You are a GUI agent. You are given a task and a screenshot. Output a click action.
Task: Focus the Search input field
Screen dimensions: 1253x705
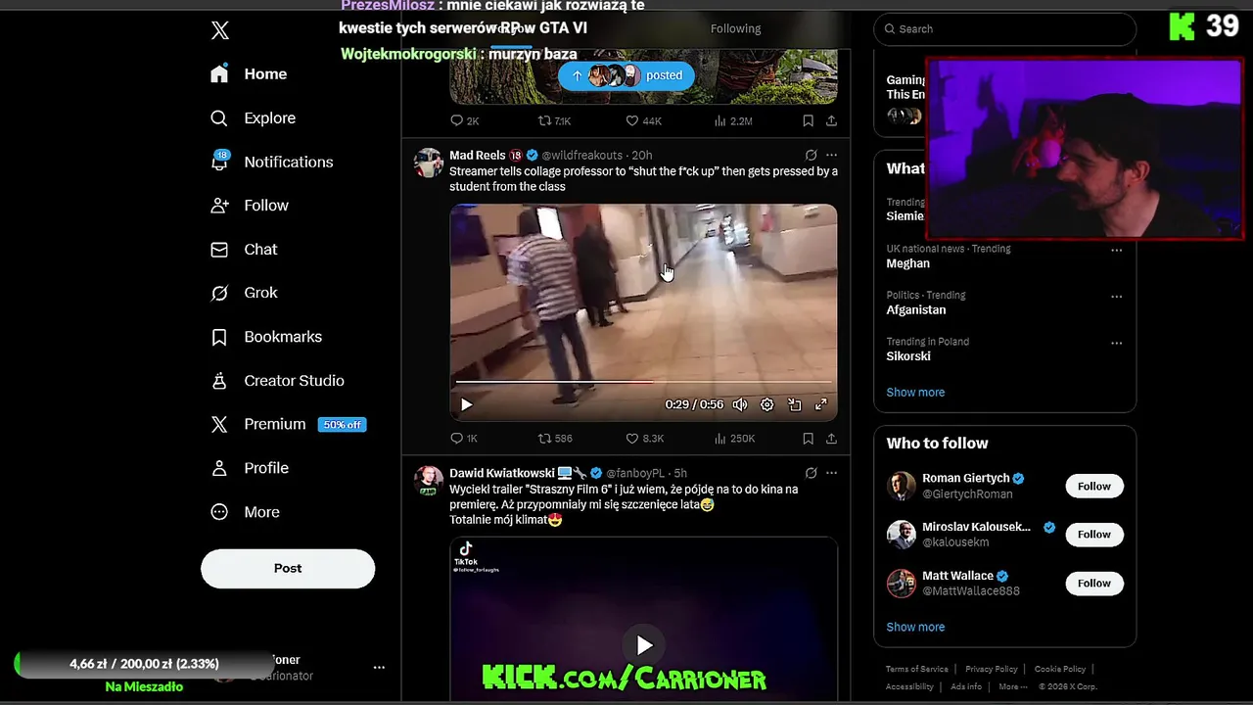click(1004, 28)
